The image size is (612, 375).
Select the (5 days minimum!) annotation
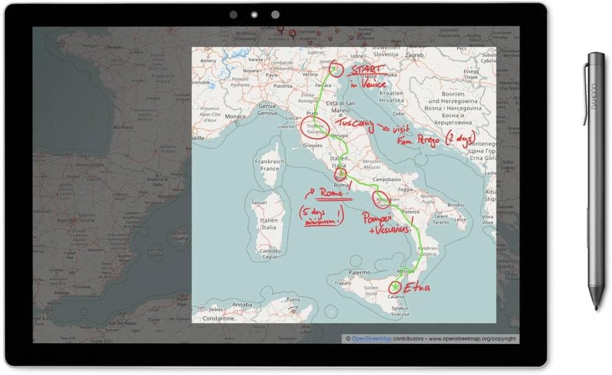pyautogui.click(x=321, y=216)
